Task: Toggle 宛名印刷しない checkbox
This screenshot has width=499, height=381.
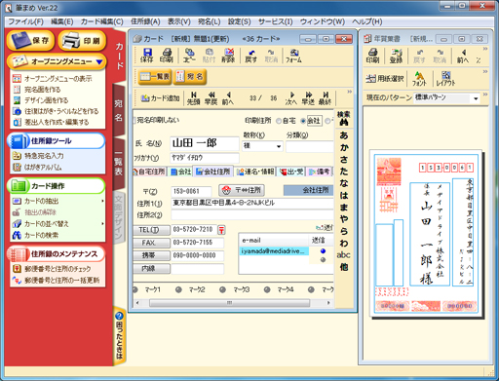Action: tap(134, 120)
